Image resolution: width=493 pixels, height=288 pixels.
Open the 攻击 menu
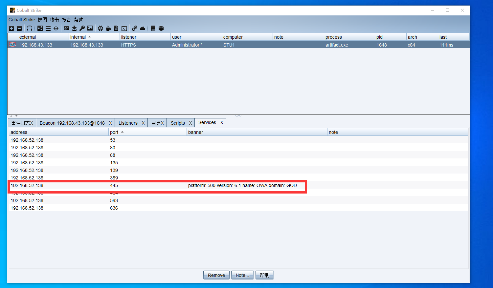(55, 20)
